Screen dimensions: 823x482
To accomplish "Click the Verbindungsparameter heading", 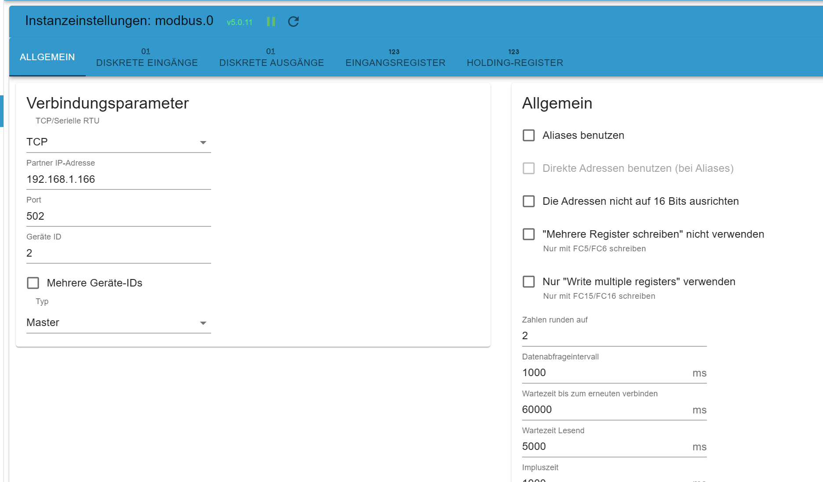I will coord(108,103).
